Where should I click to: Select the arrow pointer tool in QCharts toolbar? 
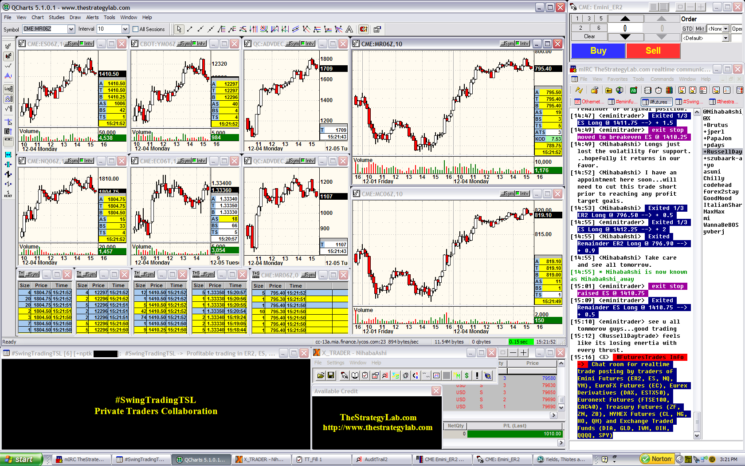(x=179, y=29)
